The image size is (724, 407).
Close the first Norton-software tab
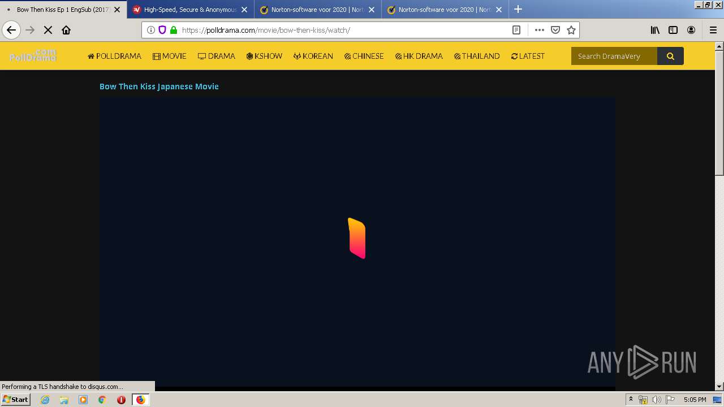point(372,10)
